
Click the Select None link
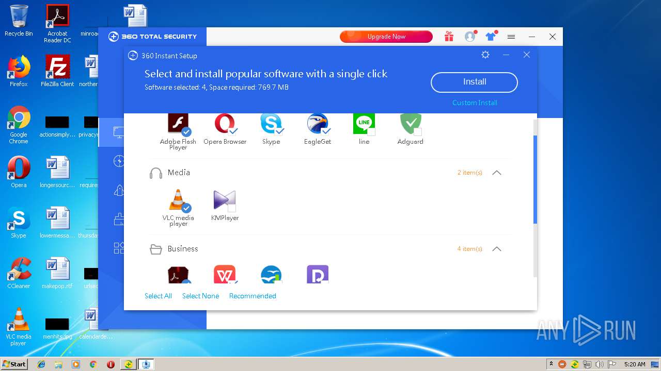200,296
